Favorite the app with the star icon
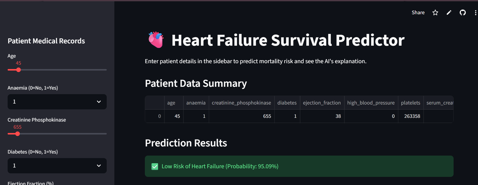This screenshot has width=478, height=185. point(435,13)
